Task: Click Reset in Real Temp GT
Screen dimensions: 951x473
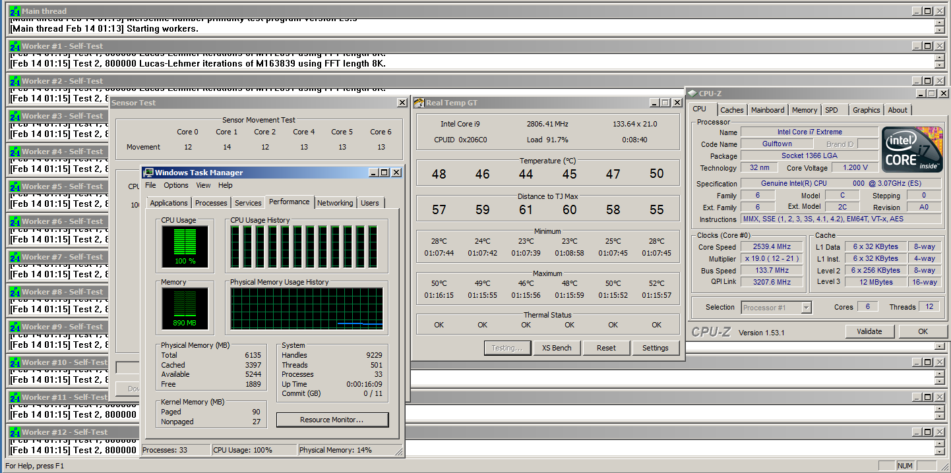Action: tap(606, 348)
